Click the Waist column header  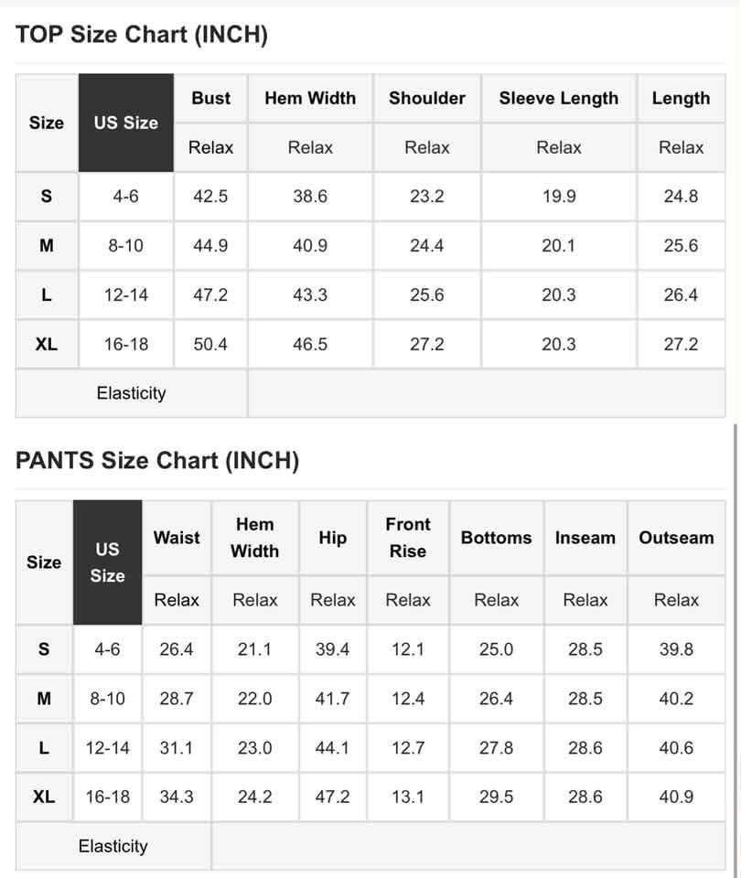tap(177, 538)
